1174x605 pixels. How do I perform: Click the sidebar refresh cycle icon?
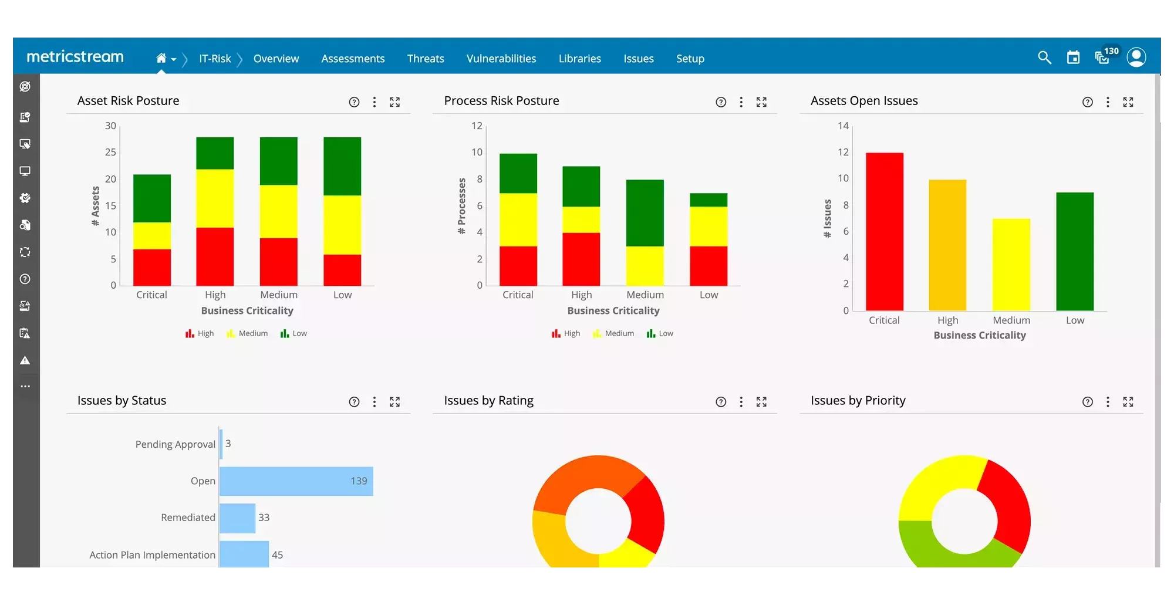[x=25, y=252]
